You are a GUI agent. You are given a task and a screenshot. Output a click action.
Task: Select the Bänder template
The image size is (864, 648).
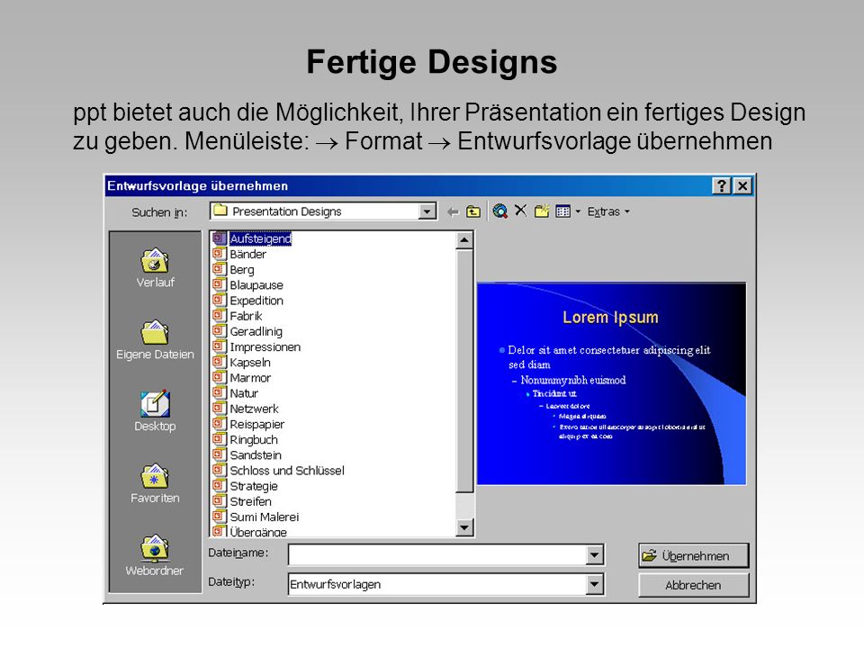point(248,254)
